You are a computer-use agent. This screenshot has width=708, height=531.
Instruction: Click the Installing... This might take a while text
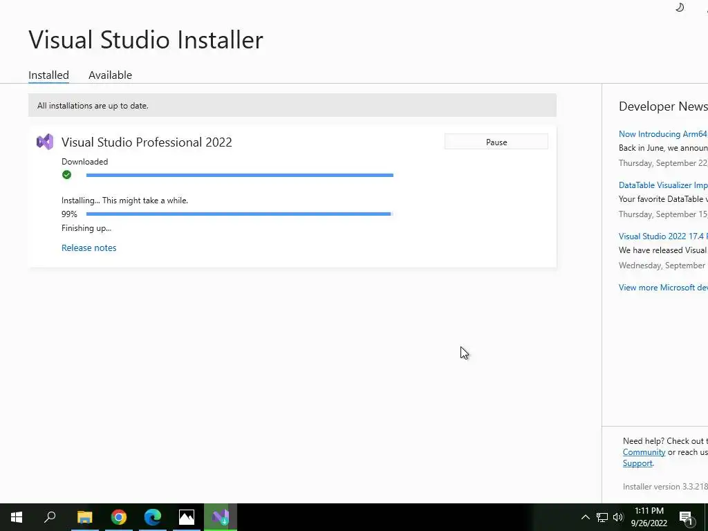click(x=124, y=201)
